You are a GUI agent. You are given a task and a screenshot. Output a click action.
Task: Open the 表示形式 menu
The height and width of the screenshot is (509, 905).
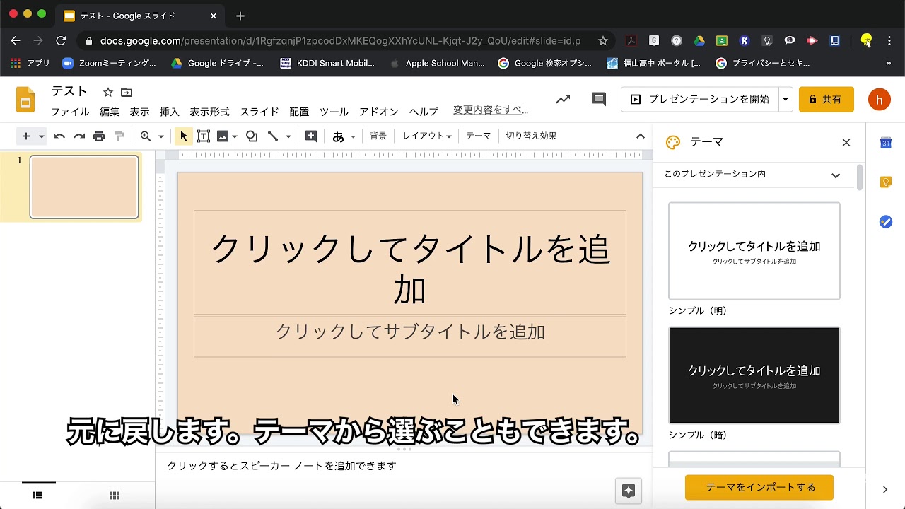(209, 112)
